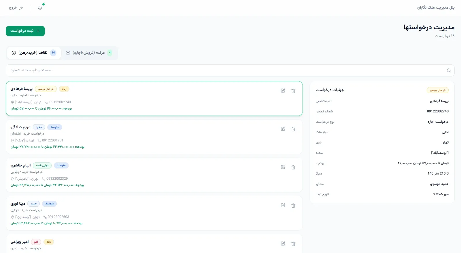Select the امیر بهرامی request name
Screen dimensions: 461x253
[x=20, y=242]
